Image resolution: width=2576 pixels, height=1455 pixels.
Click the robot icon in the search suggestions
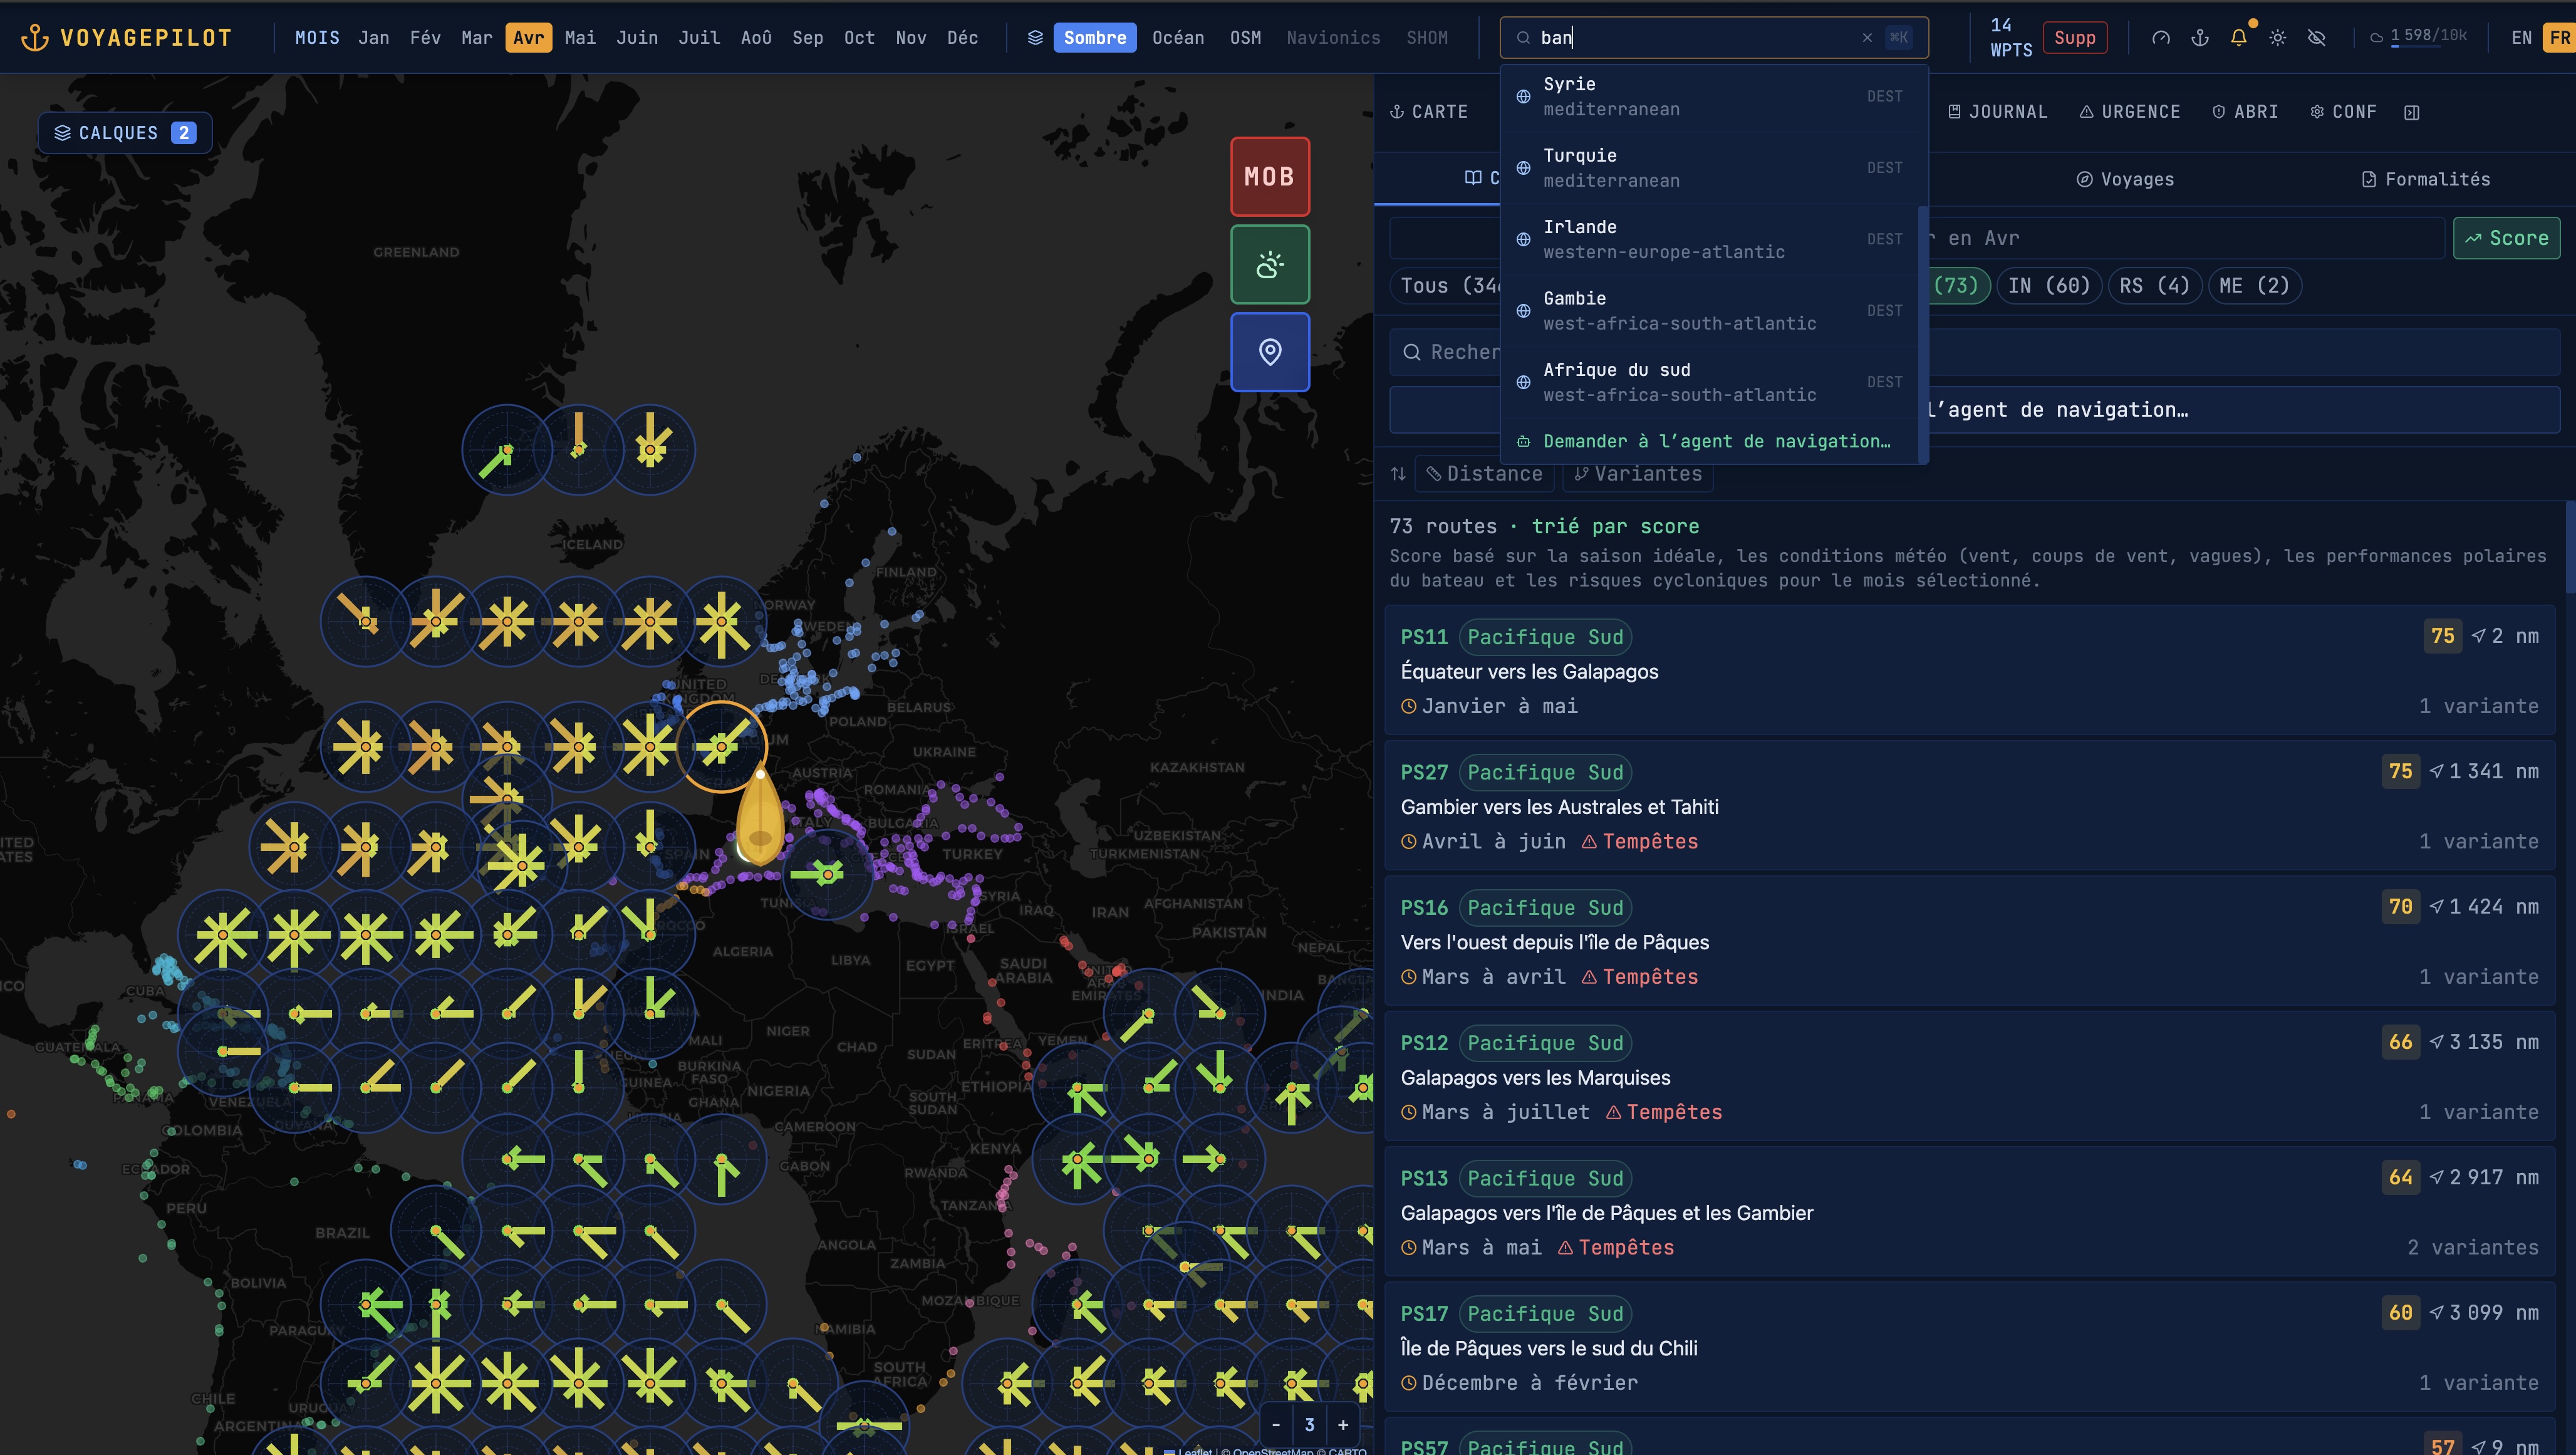click(x=1523, y=442)
